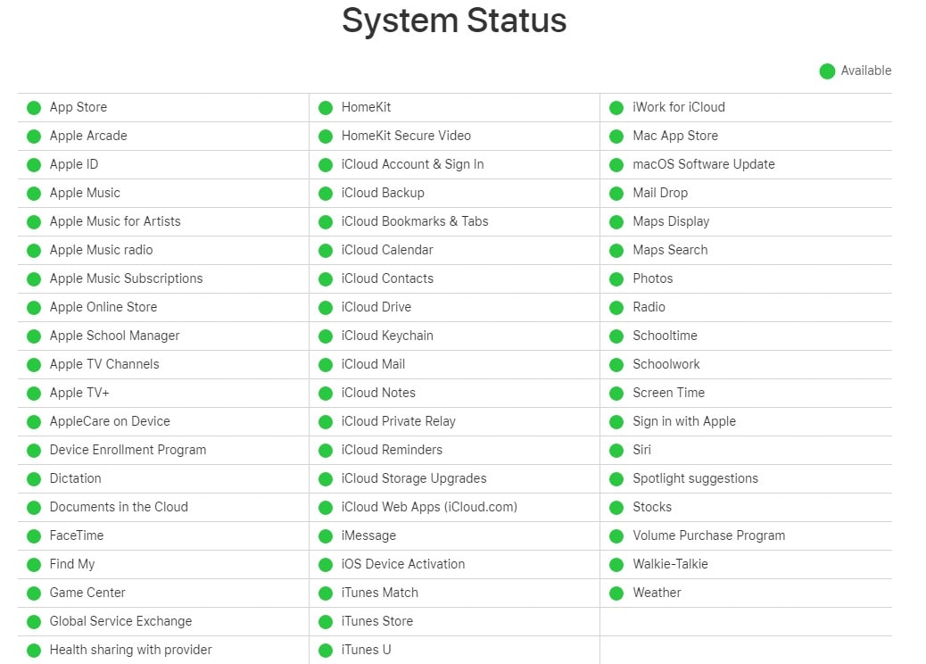Click the Available legend indicator
Screen dimensions: 926x664
tap(827, 71)
